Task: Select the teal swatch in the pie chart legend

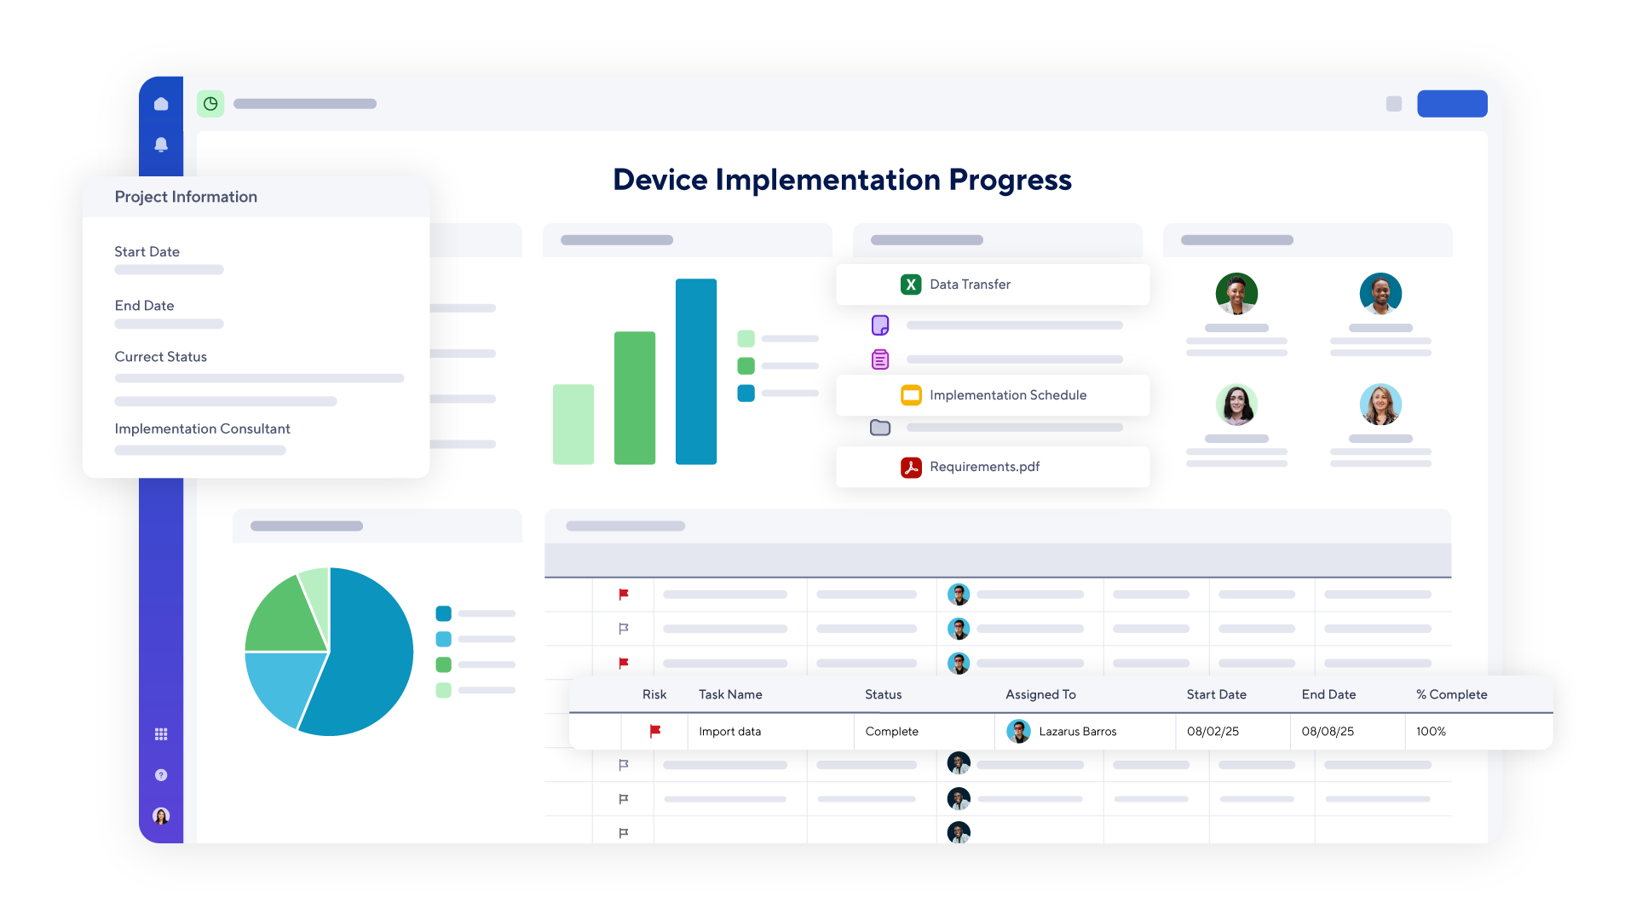Action: pos(443,613)
